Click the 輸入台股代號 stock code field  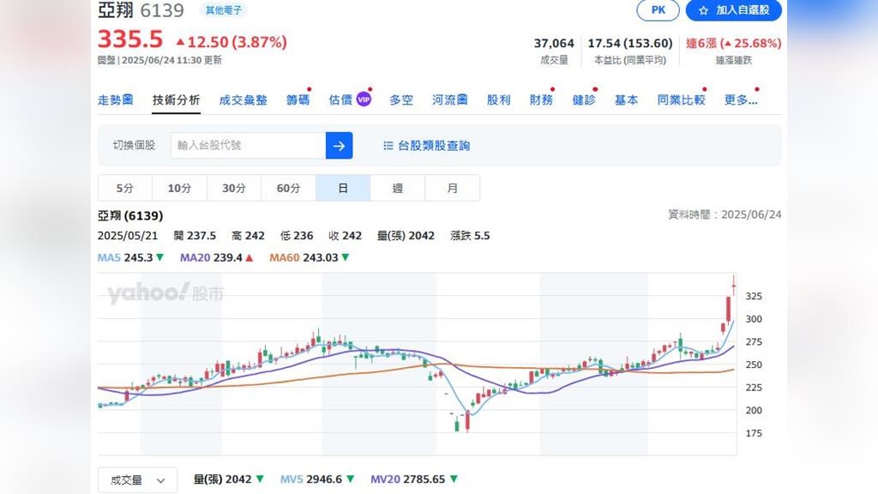pyautogui.click(x=249, y=146)
